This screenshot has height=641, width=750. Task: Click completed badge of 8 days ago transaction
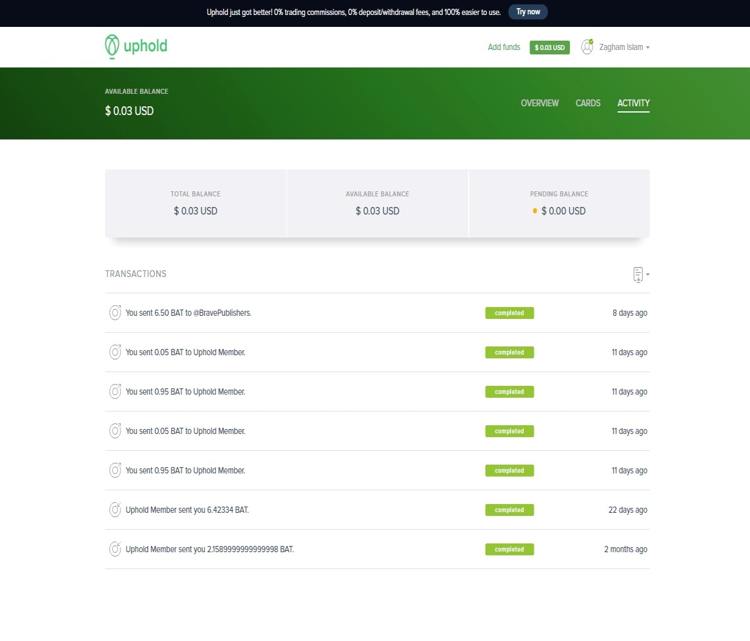pos(509,313)
